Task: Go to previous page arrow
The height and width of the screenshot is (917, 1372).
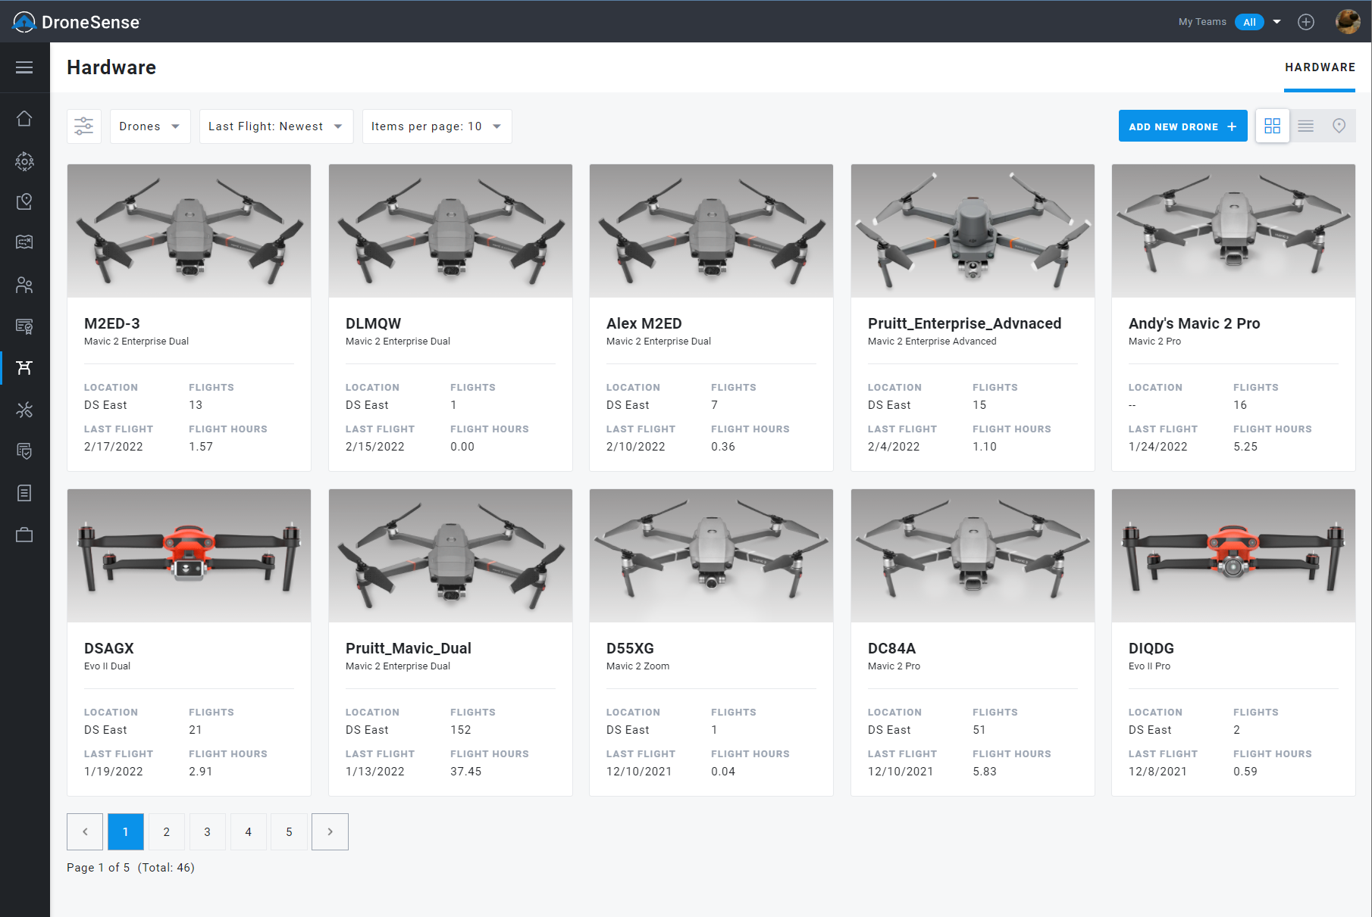Action: click(85, 831)
